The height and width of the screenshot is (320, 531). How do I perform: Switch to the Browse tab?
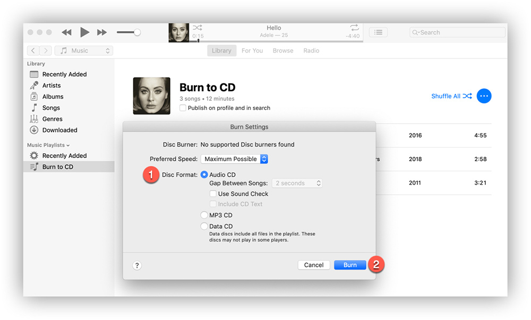click(283, 50)
